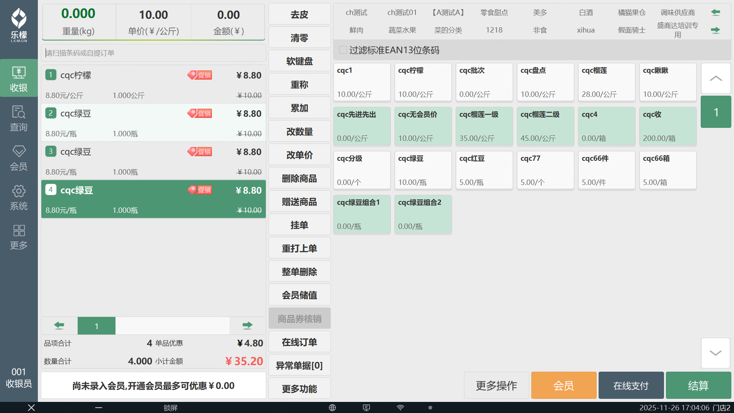Click the orange 会员 button

[x=564, y=385]
